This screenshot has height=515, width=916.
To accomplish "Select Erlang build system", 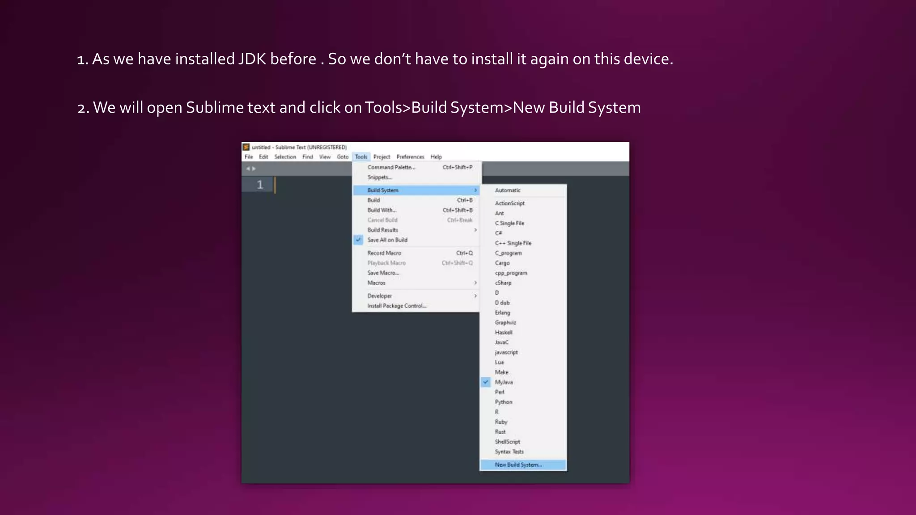I will coord(523,312).
